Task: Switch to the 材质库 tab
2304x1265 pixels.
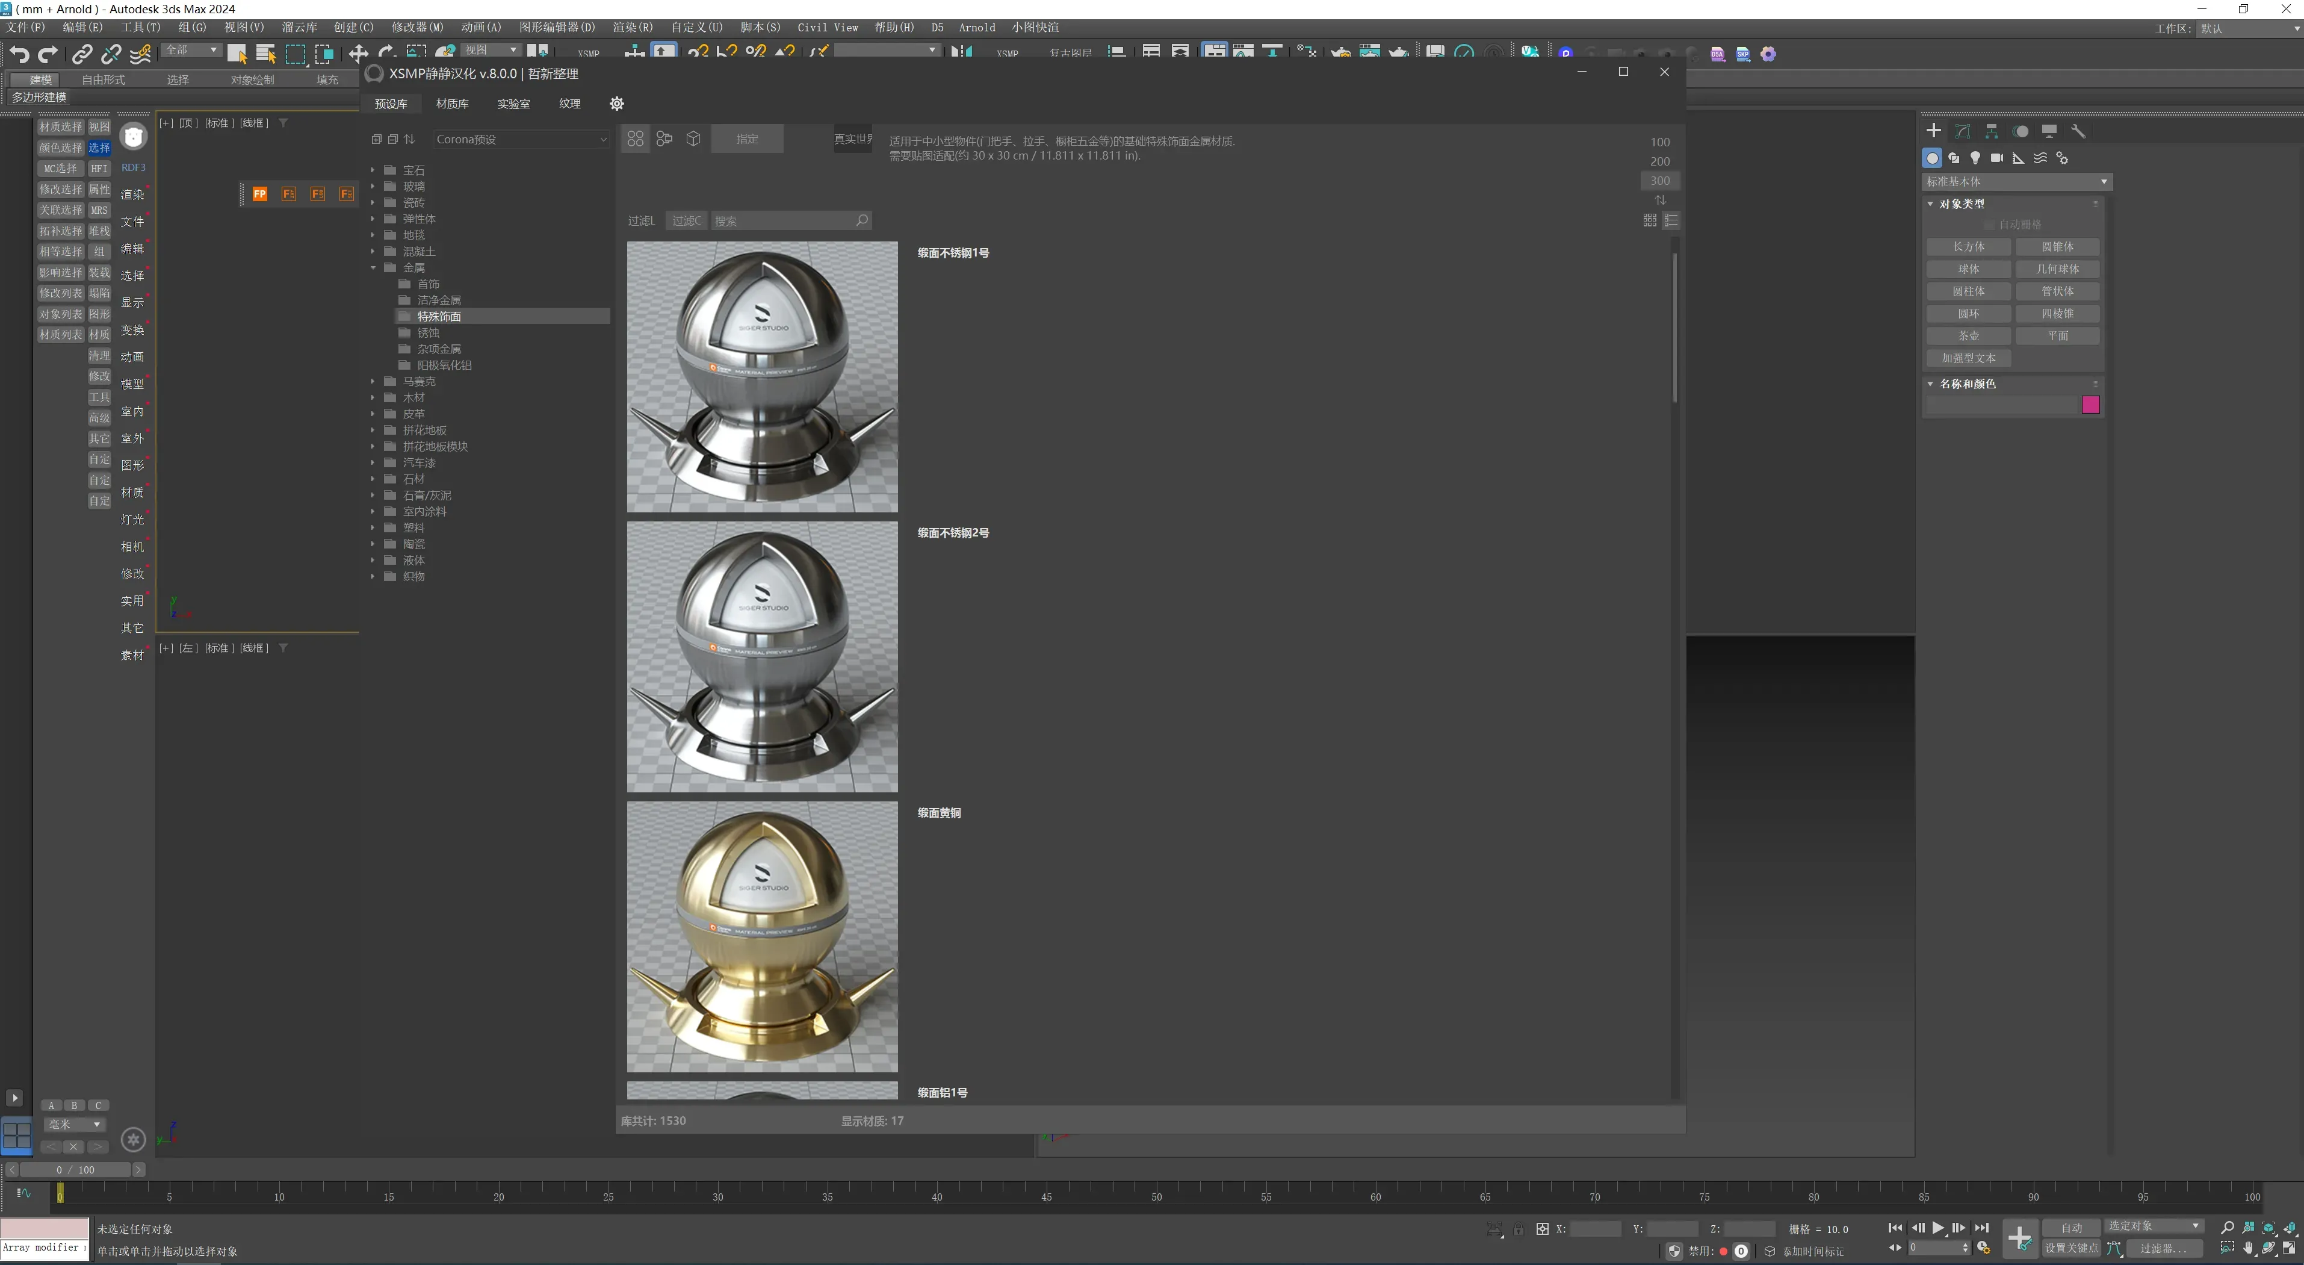Action: pos(451,104)
